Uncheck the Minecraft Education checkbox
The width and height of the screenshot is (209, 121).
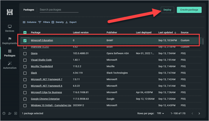[25, 41]
